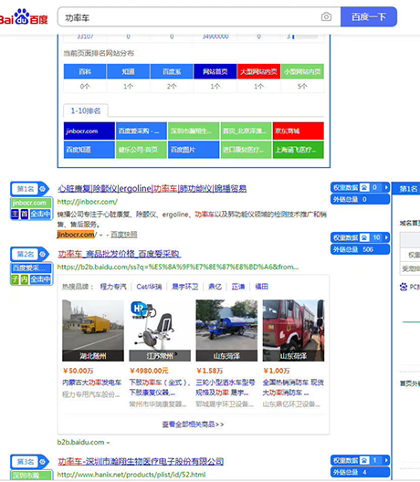The width and height of the screenshot is (420, 482).
Task: Click the 知道 category header
Action: (128, 71)
